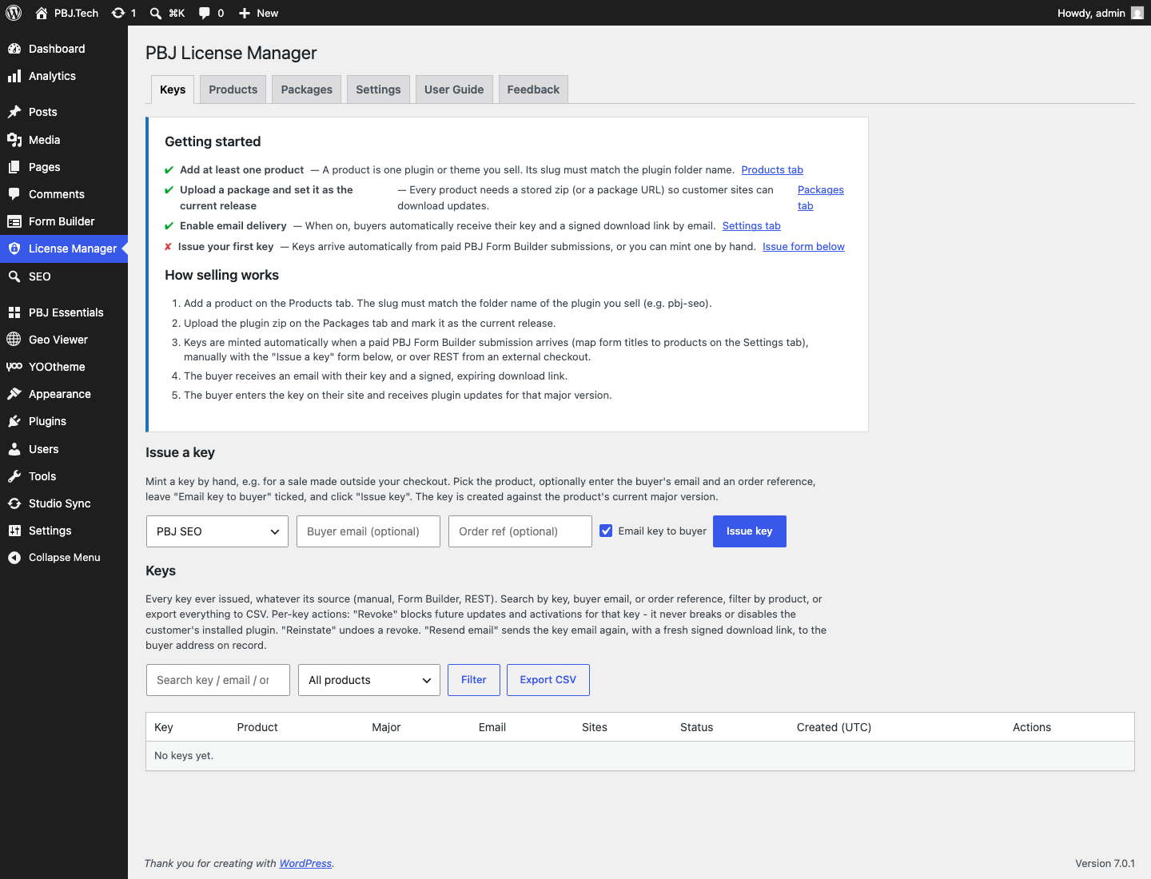Open the WordPress link in footer
This screenshot has width=1151, height=879.
click(305, 863)
